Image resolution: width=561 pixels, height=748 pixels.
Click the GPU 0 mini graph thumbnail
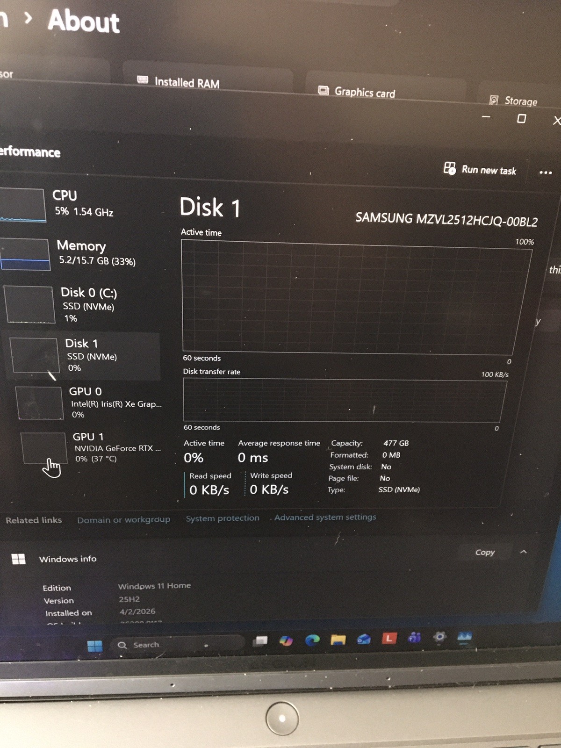[x=40, y=403]
